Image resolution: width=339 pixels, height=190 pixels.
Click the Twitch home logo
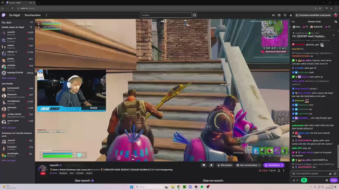[3, 15]
